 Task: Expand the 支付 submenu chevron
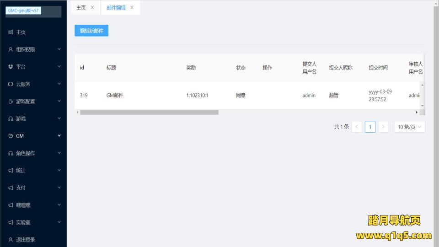coord(59,188)
